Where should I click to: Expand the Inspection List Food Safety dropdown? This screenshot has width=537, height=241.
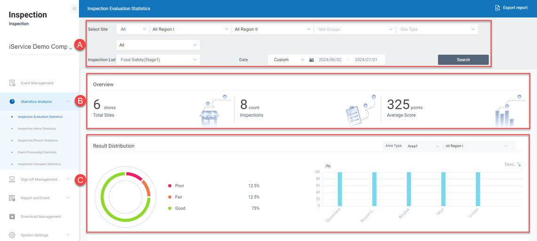158,60
